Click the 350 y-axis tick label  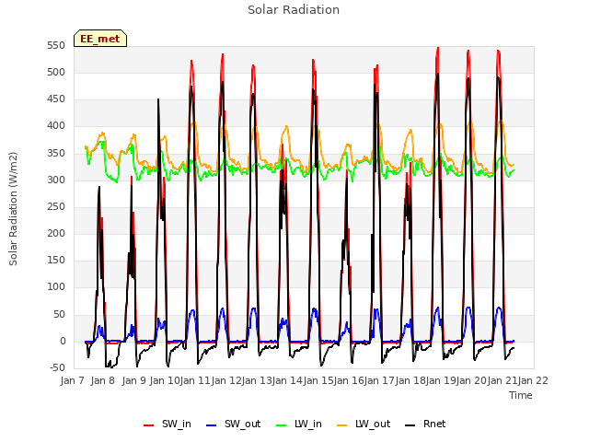tap(56, 154)
